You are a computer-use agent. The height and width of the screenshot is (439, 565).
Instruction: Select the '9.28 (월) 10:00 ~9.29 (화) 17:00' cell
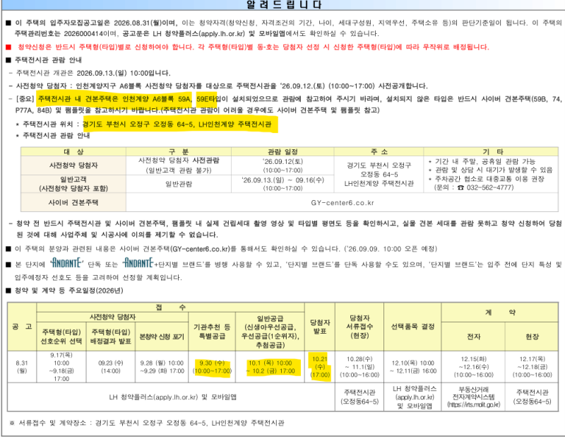point(162,367)
